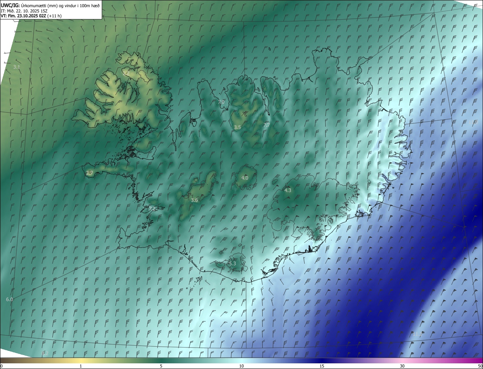
Task: Click the colour scale tick label "10"
Action: (241, 366)
